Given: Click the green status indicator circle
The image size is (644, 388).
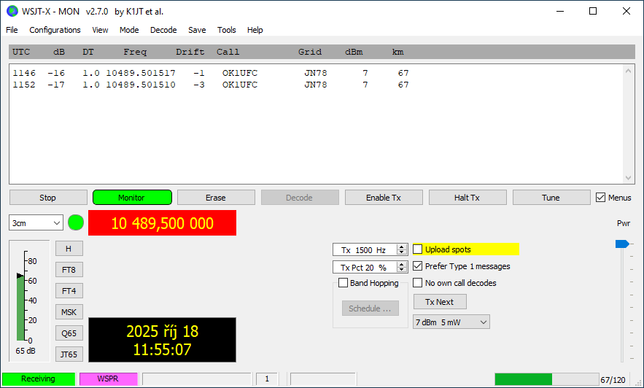Looking at the screenshot, I should pyautogui.click(x=76, y=222).
